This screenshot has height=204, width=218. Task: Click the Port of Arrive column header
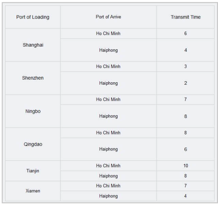click(108, 17)
